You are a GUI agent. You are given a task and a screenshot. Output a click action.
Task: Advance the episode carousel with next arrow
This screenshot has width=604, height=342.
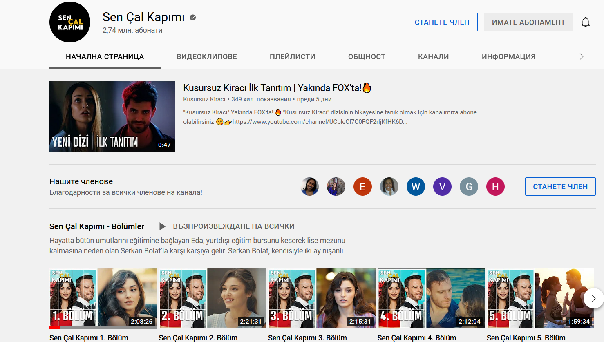tap(594, 298)
